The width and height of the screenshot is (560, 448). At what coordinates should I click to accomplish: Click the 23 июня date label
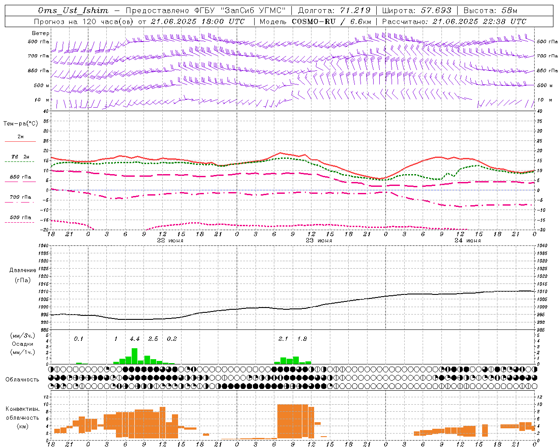point(319,240)
